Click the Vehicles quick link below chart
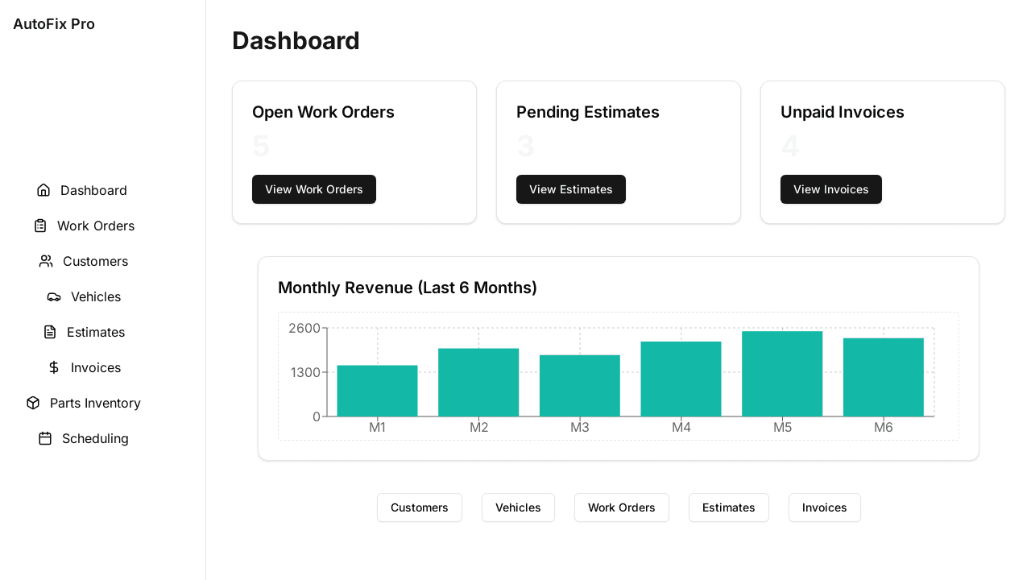The image size is (1031, 580). point(518,507)
